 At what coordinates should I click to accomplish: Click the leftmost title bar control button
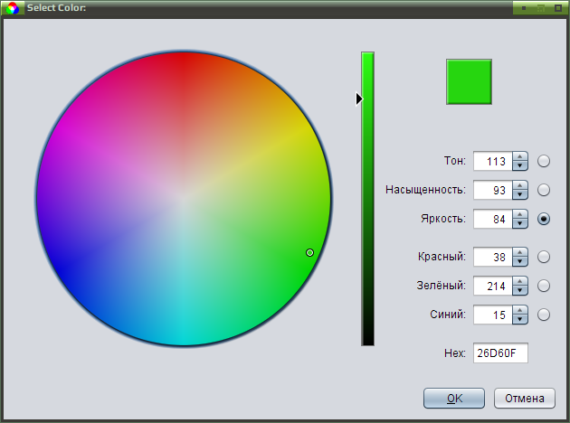[x=524, y=8]
